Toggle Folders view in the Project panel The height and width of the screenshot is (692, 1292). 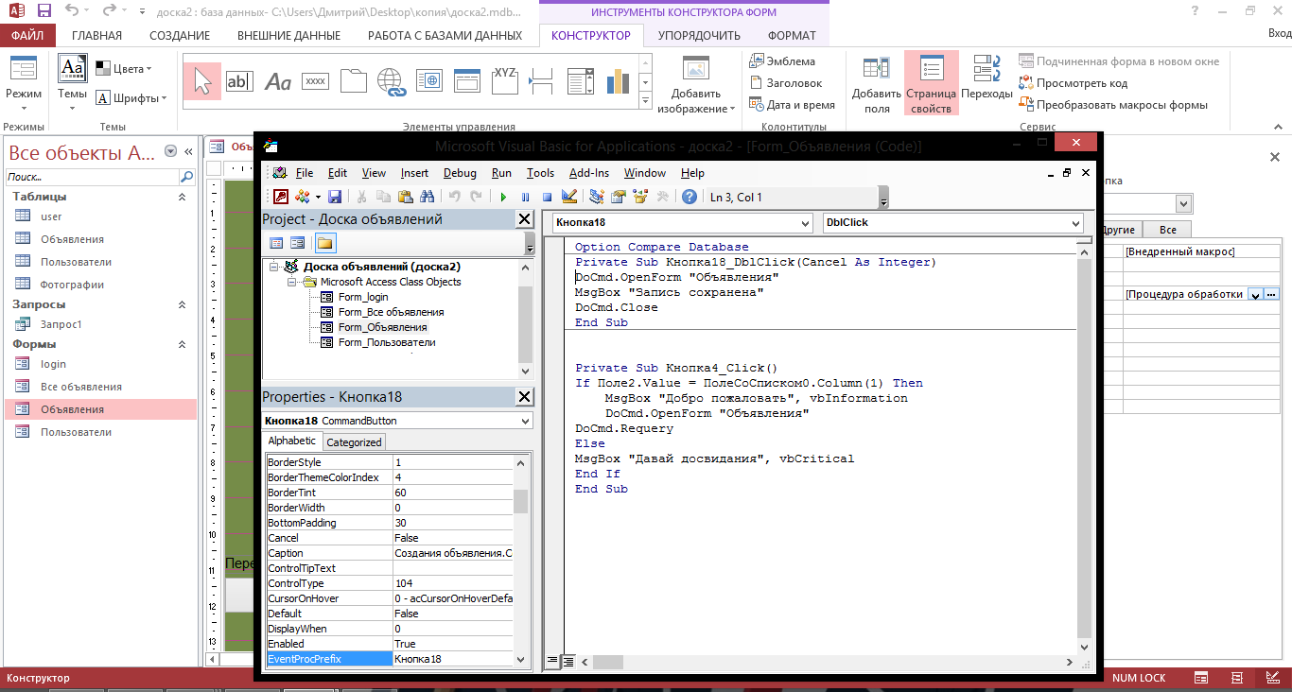click(325, 243)
